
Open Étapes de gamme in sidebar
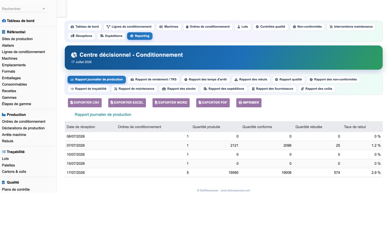17,104
